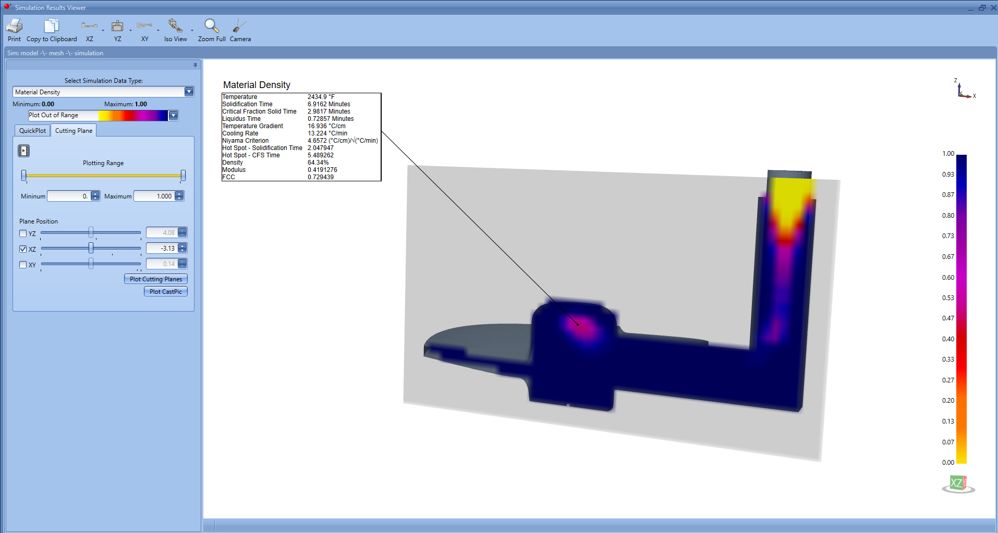Click the Minimum value spinner arrows

95,196
